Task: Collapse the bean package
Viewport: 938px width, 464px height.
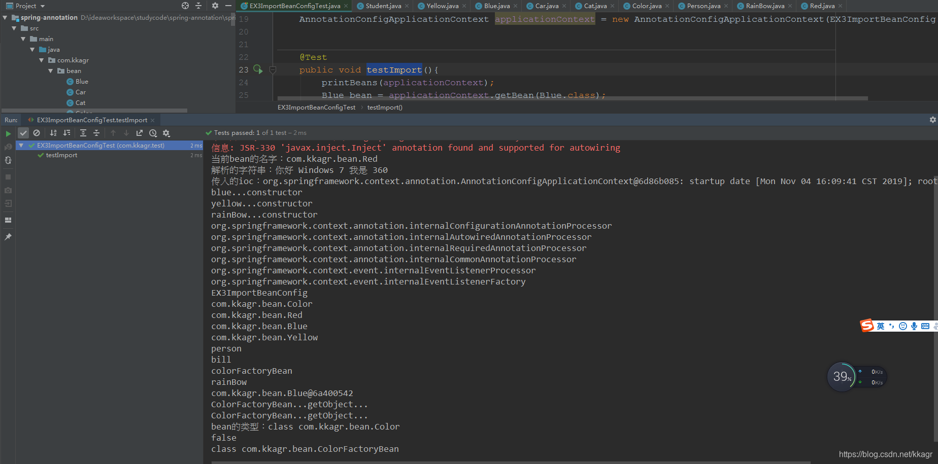Action: click(x=51, y=70)
